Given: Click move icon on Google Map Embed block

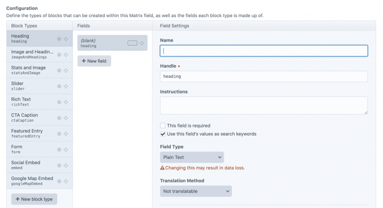Looking at the screenshot, I should [x=66, y=181].
